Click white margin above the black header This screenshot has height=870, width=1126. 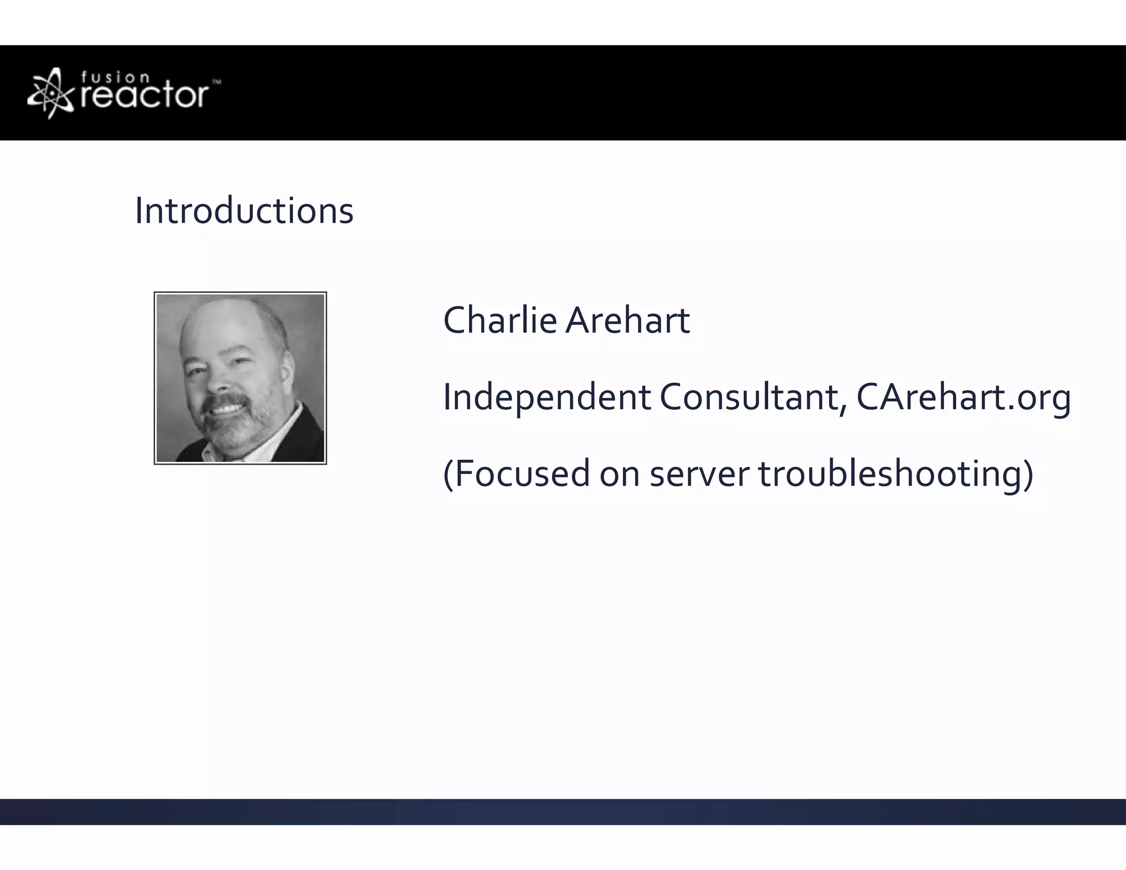tap(563, 22)
